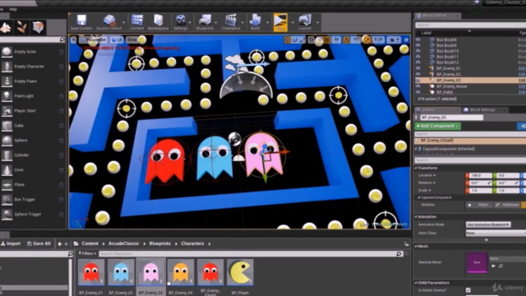
Task: Switch to Geometry Editing mode cube icon
Action: coord(39,27)
